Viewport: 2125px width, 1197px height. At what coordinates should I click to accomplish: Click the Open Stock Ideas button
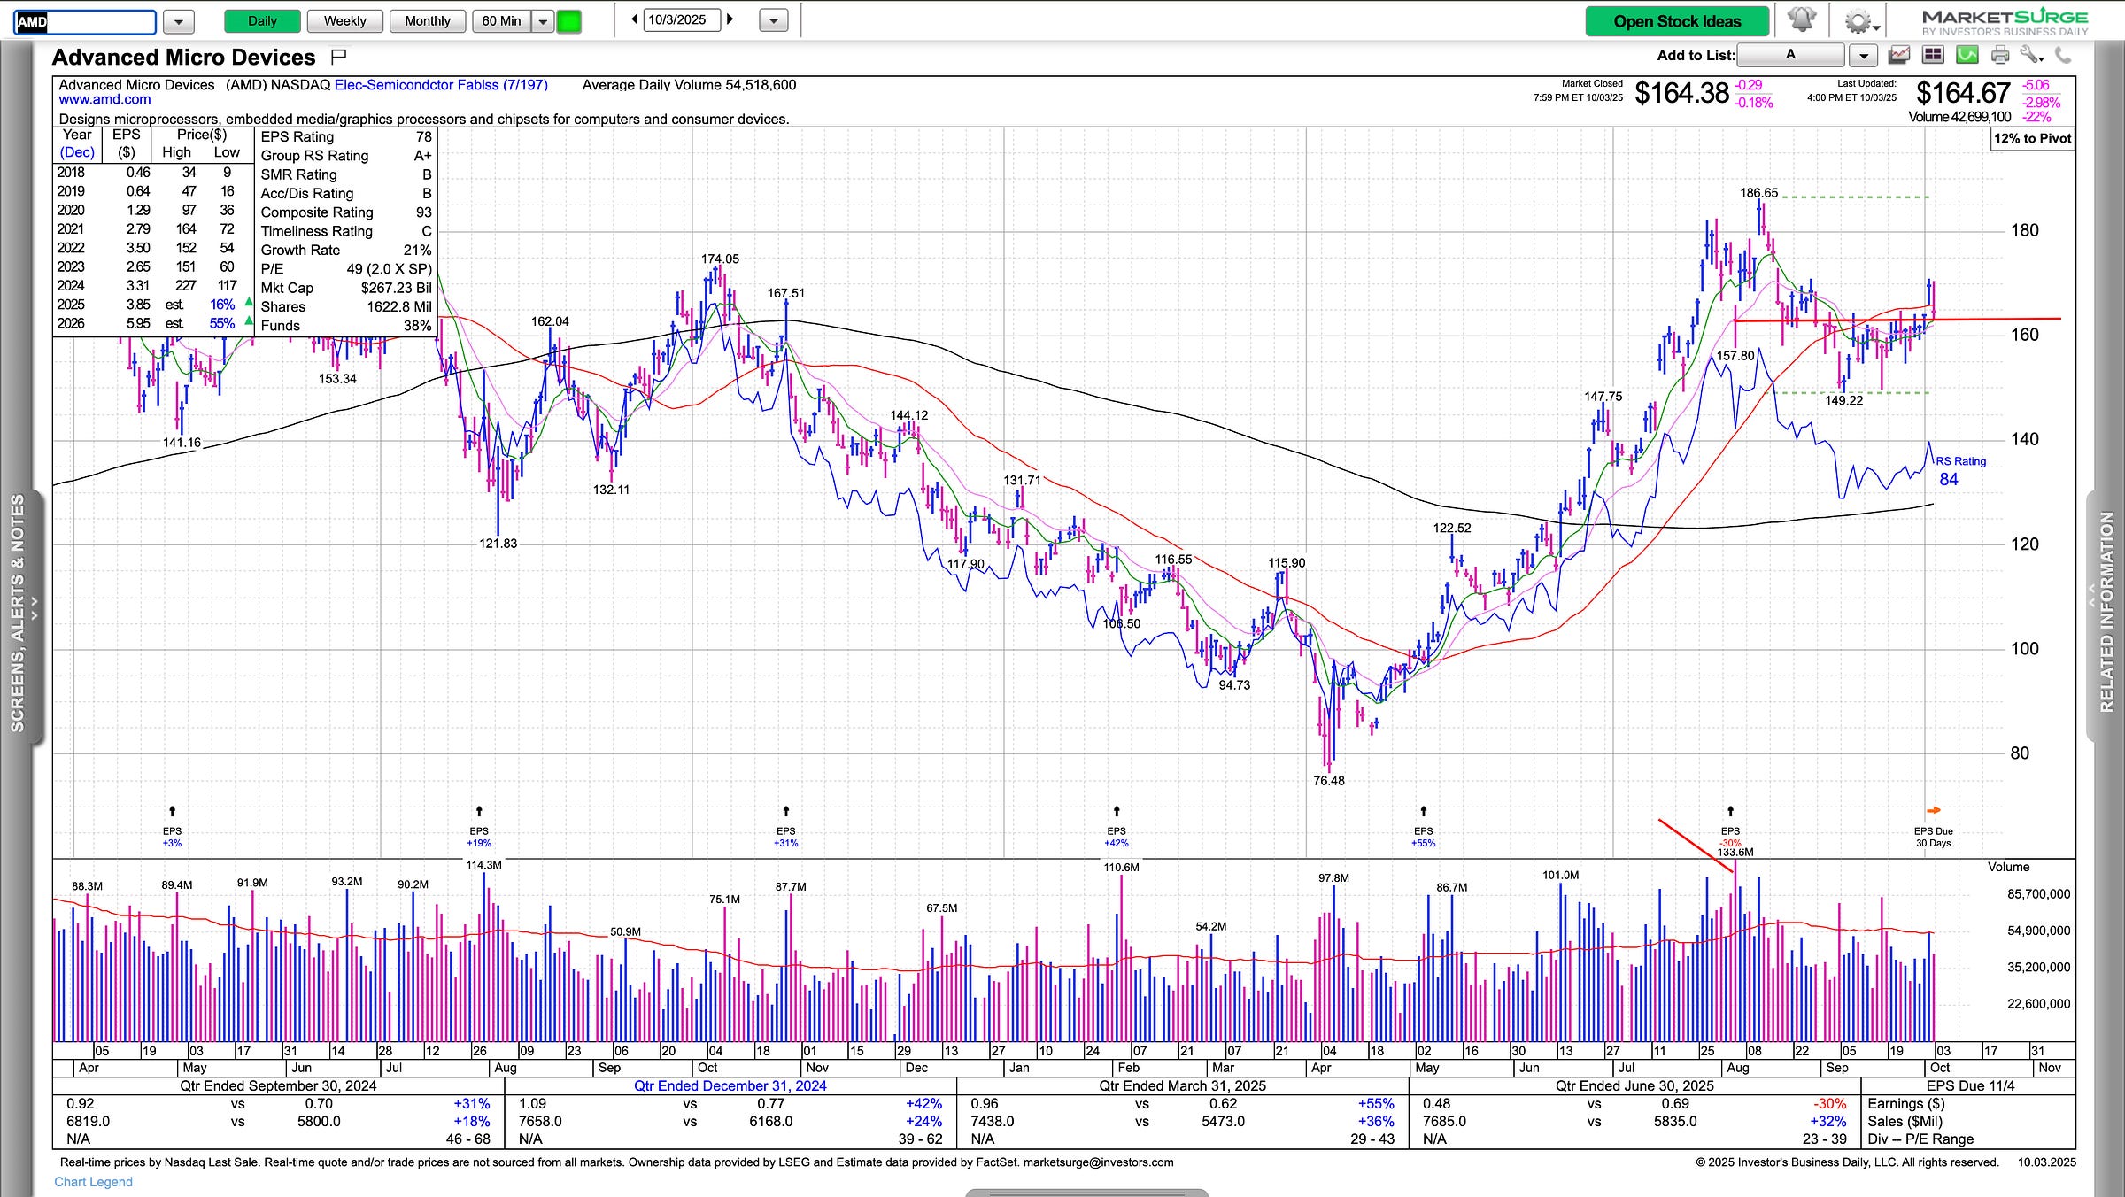[x=1676, y=21]
